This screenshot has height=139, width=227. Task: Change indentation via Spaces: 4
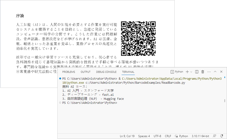click(x=144, y=136)
